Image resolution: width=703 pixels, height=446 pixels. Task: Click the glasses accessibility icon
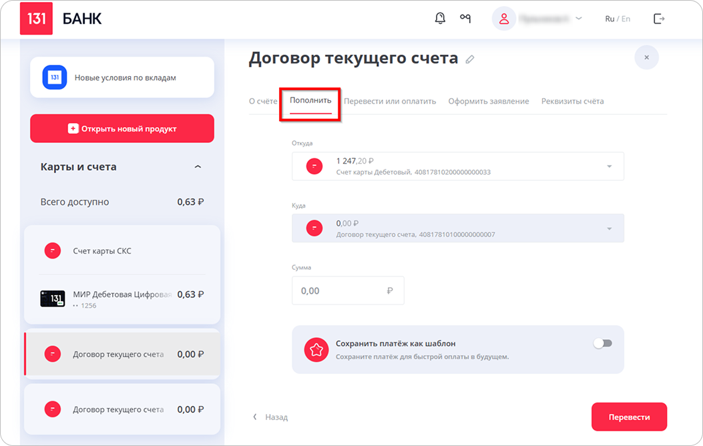coord(465,19)
